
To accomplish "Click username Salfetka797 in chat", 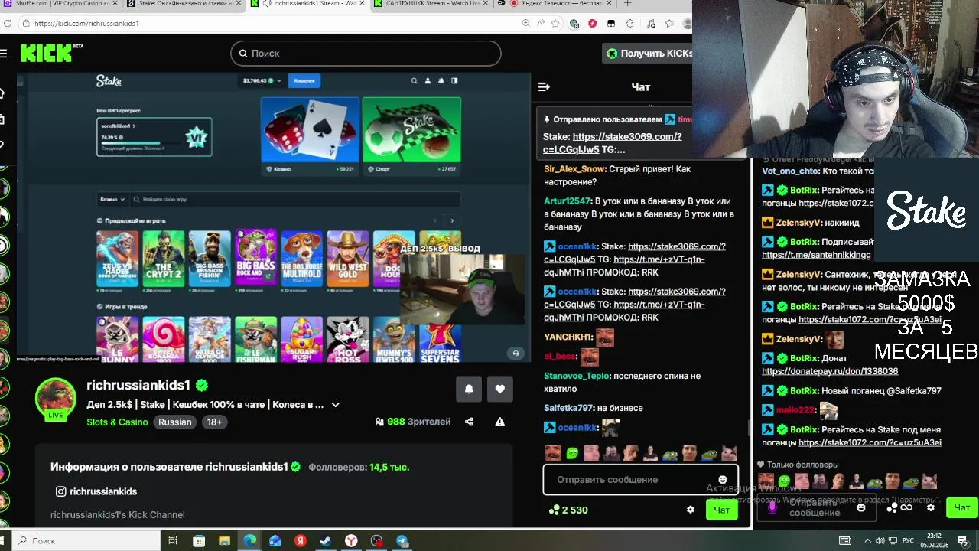I will point(569,408).
